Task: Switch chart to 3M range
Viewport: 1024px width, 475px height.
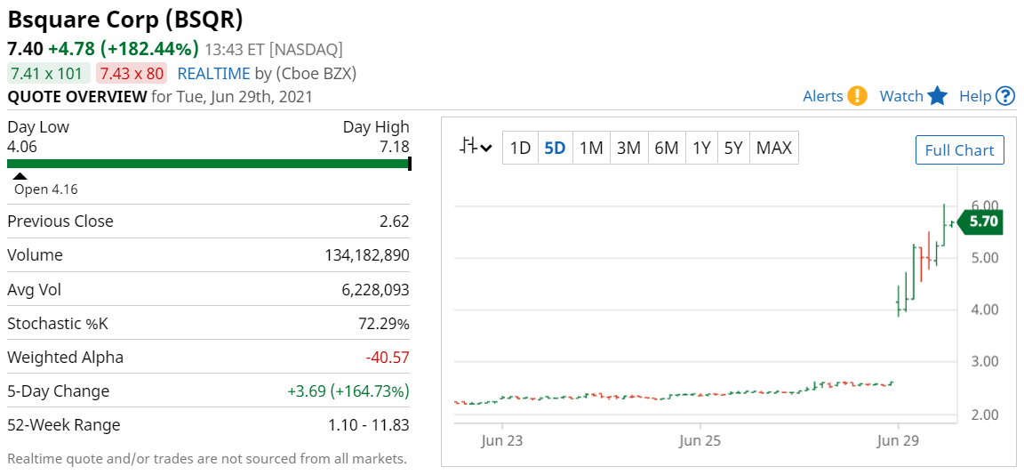Action: (629, 149)
